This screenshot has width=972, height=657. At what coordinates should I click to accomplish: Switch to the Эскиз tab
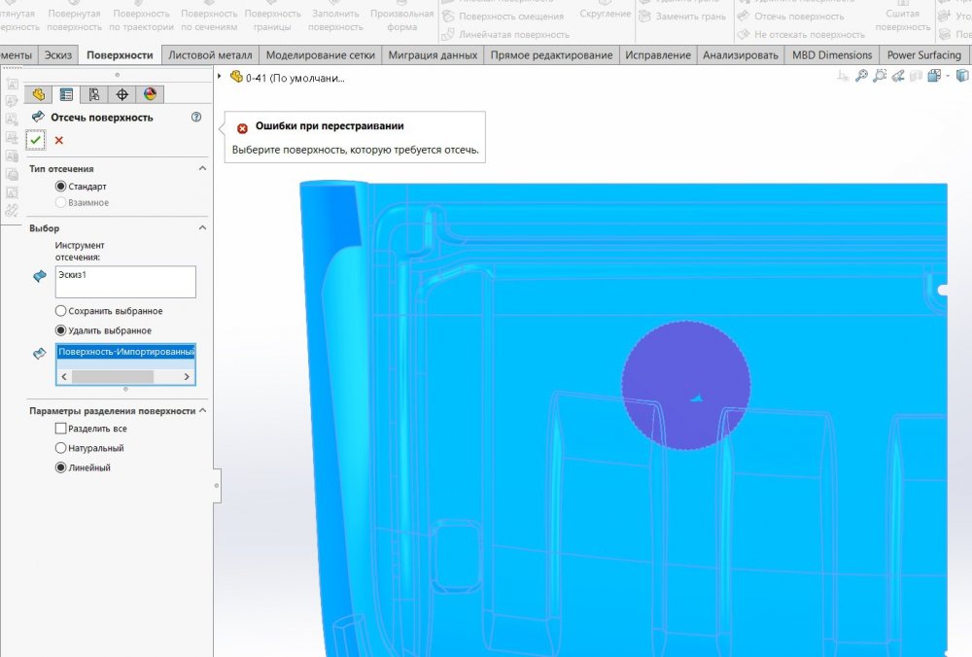tap(58, 55)
